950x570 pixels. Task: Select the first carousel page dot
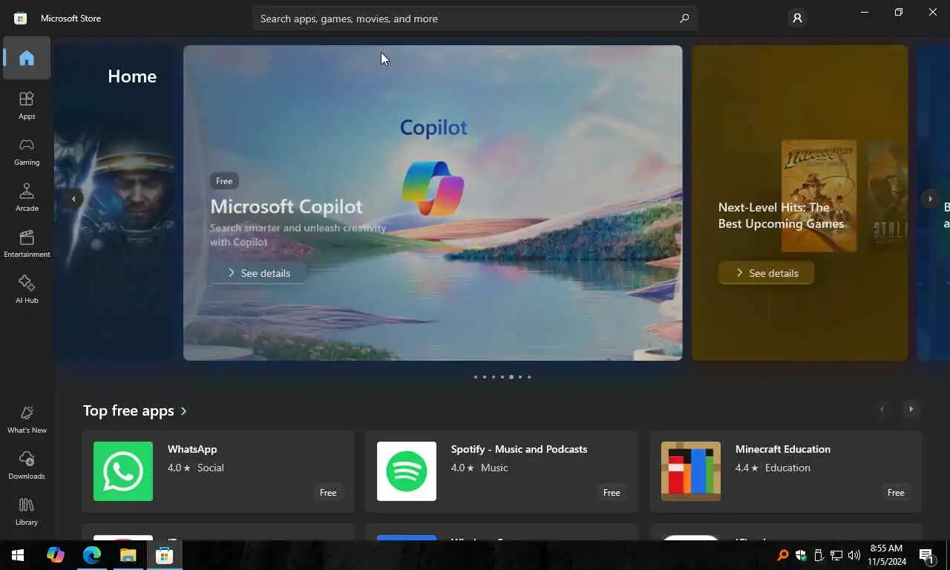coord(476,377)
